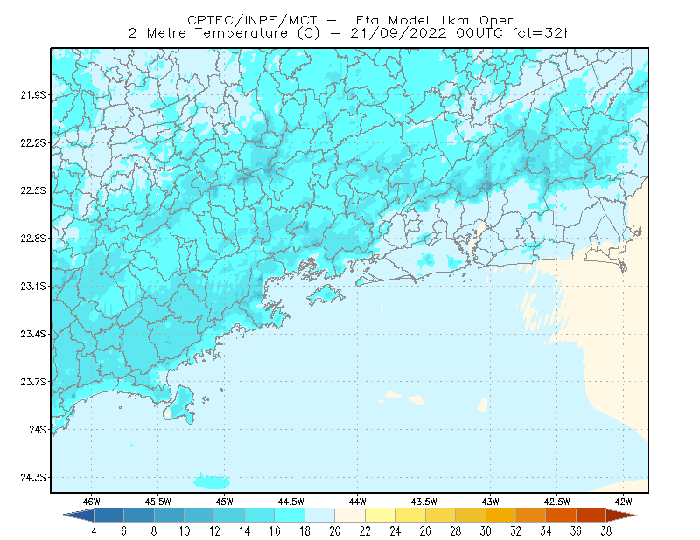Click the 36–38 dark red legend swatch
The width and height of the screenshot is (700, 540).
click(591, 515)
